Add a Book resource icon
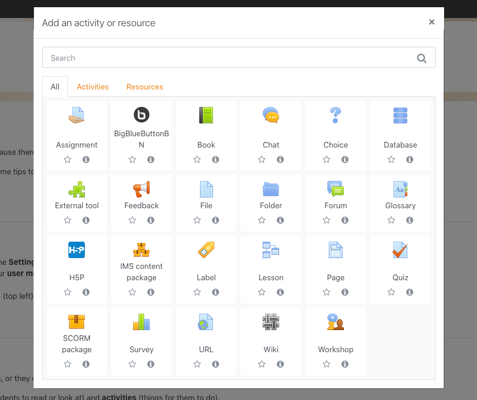Screen dimensions: 477x400 pos(206,115)
